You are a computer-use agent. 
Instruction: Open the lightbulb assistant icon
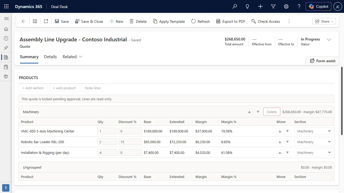click(248, 6)
